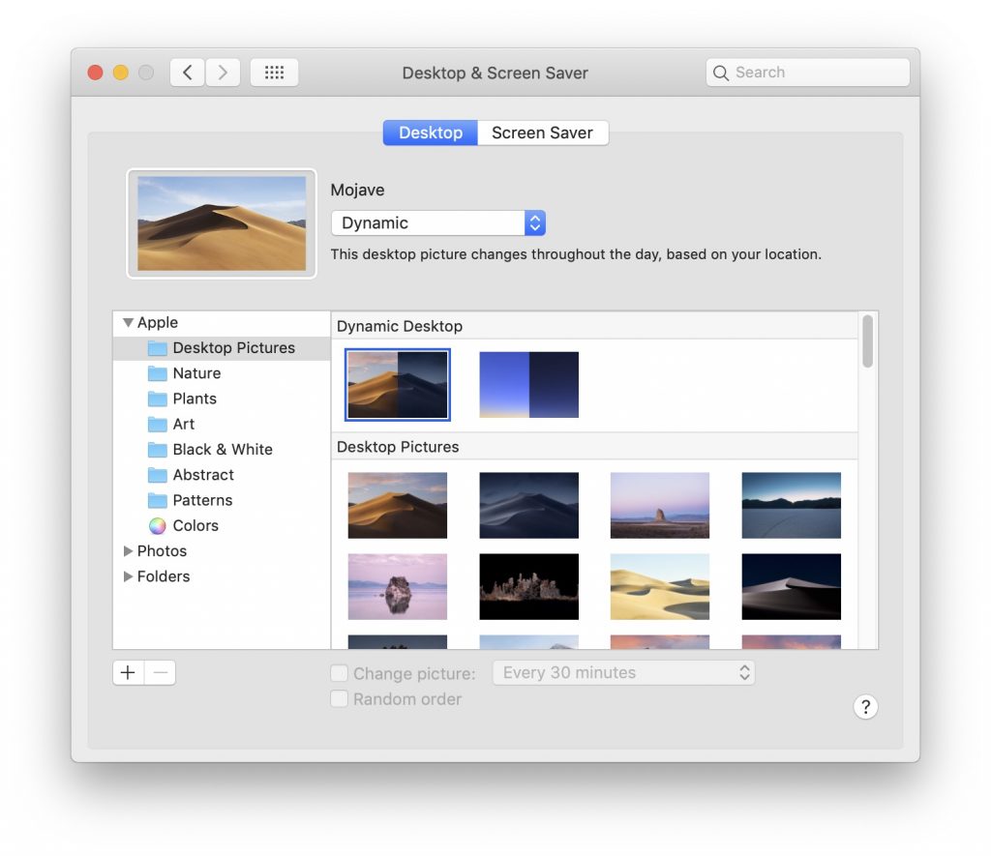Open the Art picture folder
Image resolution: width=991 pixels, height=856 pixels.
point(184,424)
